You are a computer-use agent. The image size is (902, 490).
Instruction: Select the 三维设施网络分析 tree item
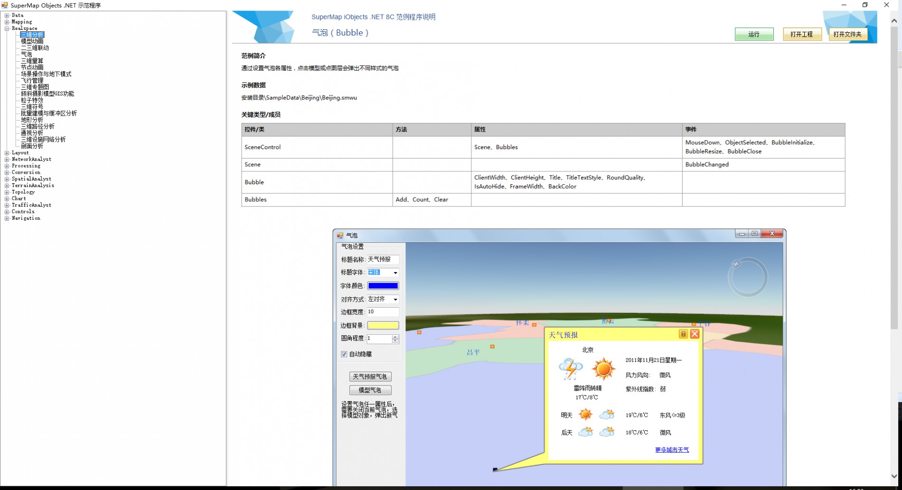[44, 140]
